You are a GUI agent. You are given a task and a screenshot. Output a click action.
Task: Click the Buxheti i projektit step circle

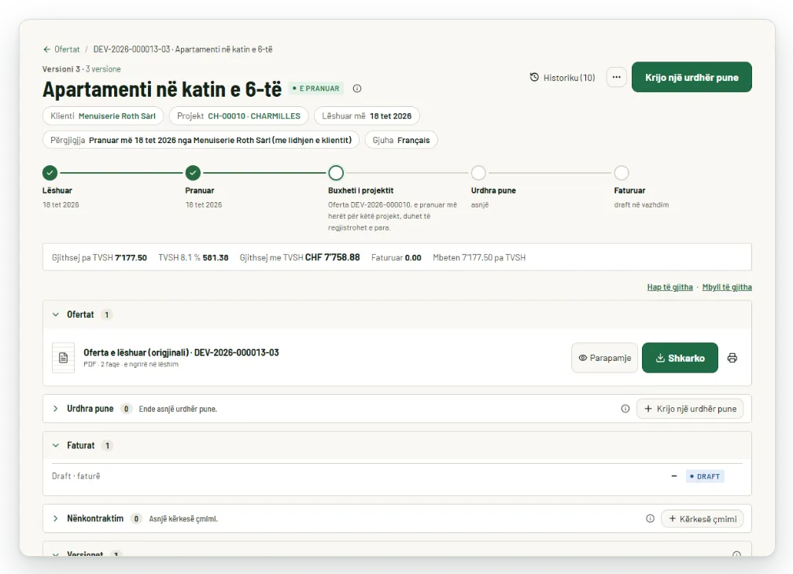click(x=336, y=173)
